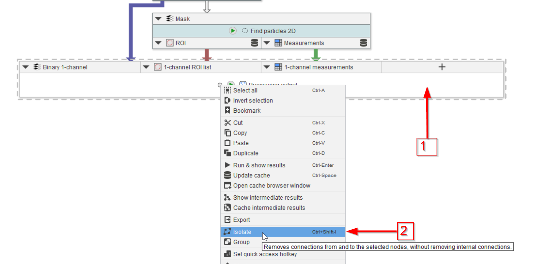Select the Find particles 2D node title
This screenshot has width=536, height=264.
coord(273,31)
